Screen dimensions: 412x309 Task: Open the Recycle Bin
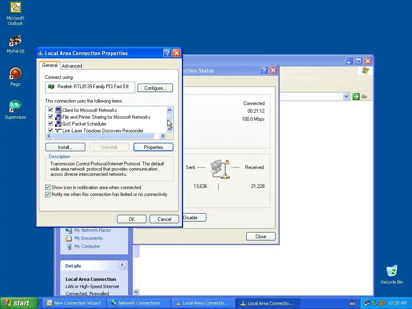point(392,274)
